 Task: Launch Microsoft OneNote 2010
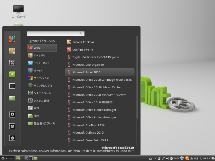100,125
